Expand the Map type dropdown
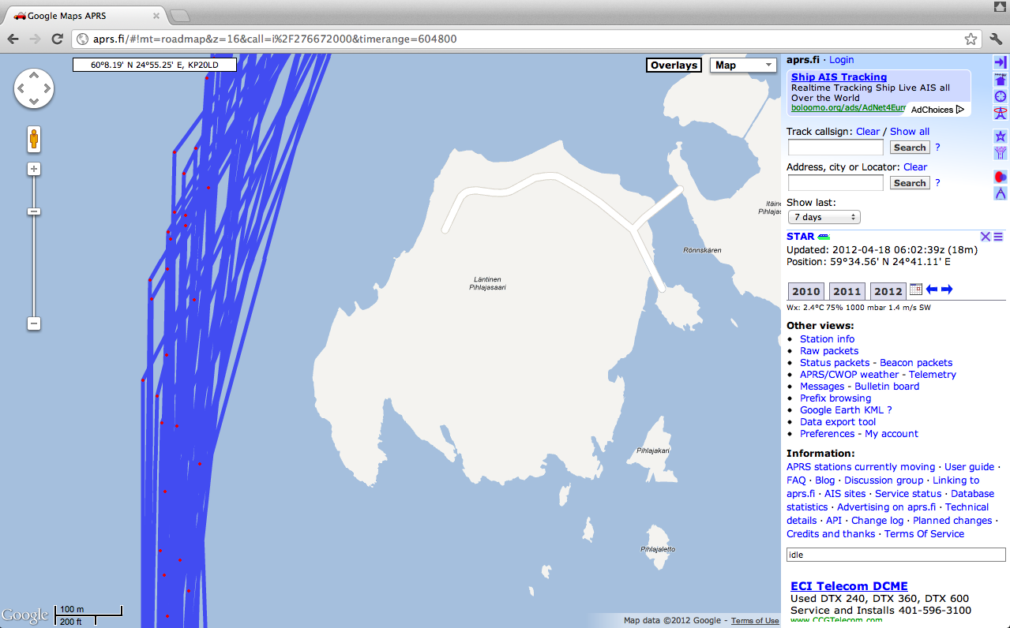The width and height of the screenshot is (1010, 628). pos(743,65)
